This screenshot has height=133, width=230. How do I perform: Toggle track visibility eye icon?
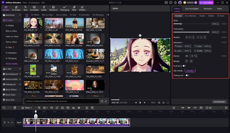click(x=8, y=122)
